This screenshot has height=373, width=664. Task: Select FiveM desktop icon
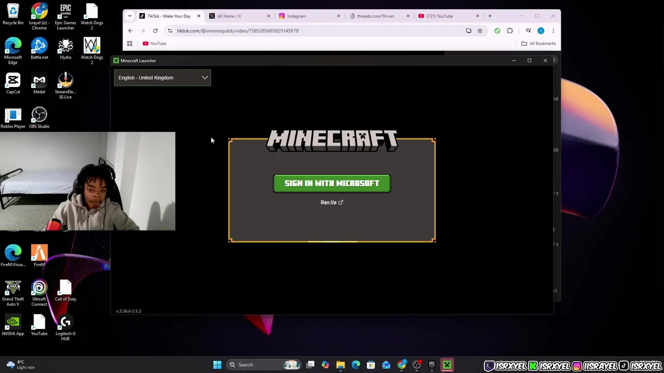pyautogui.click(x=39, y=256)
